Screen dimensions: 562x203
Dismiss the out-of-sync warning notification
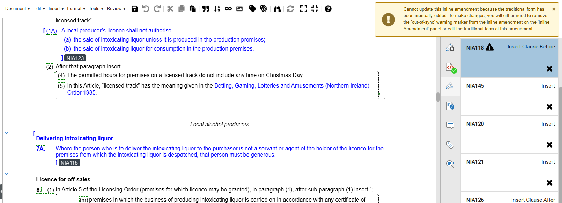(554, 9)
